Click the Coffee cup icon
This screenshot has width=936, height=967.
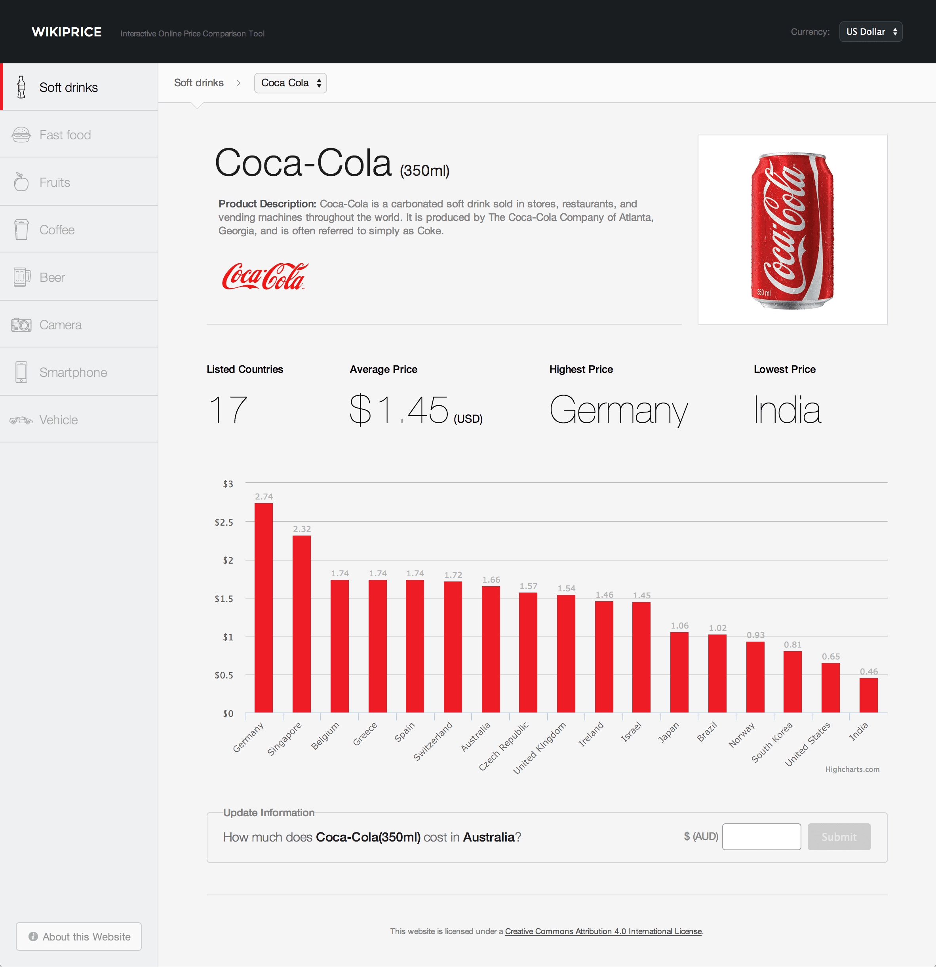tap(21, 230)
